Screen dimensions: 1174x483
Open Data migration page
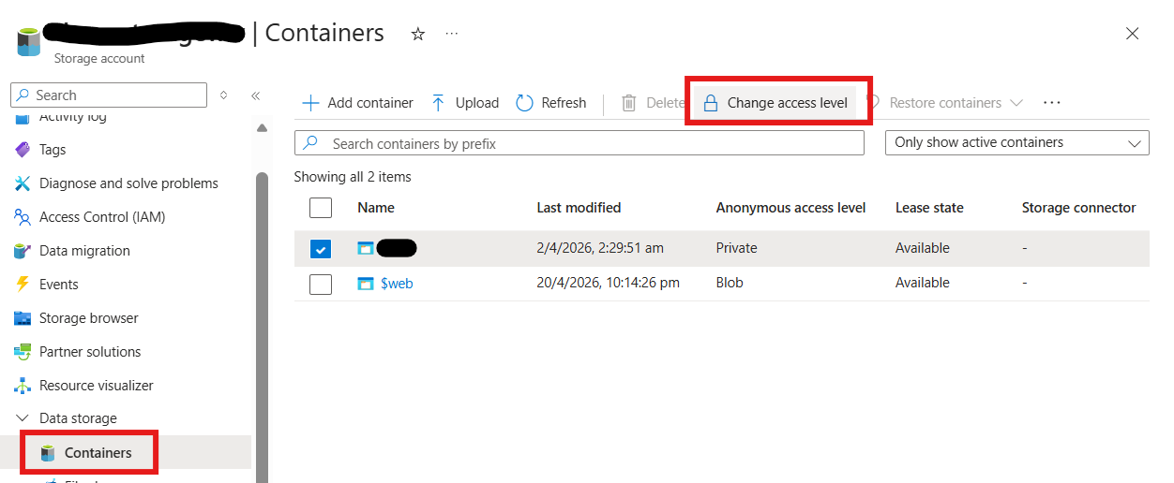pos(84,251)
